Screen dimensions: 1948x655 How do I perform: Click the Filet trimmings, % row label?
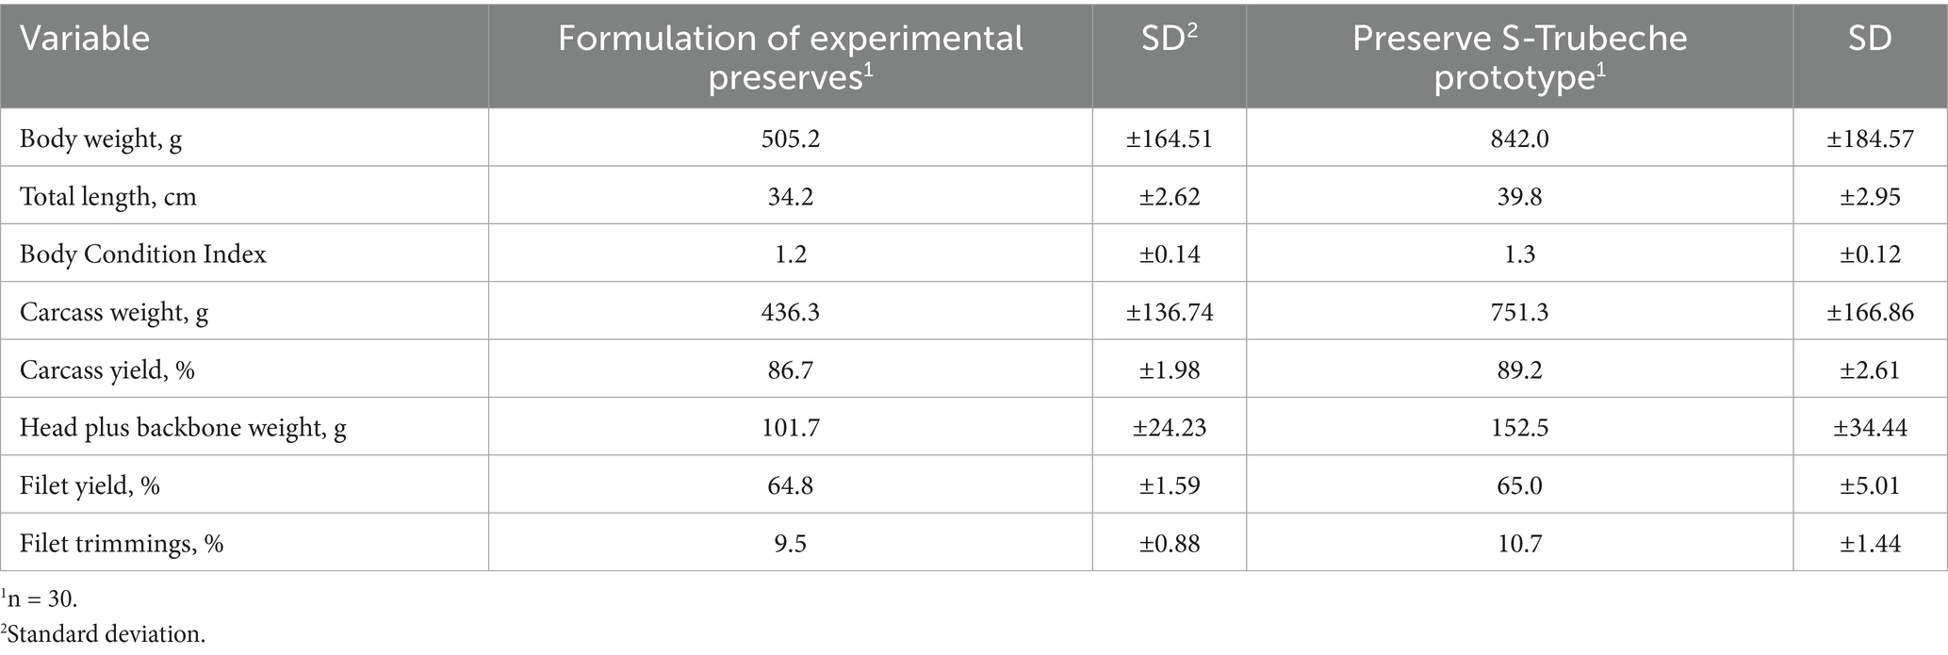[x=122, y=544]
